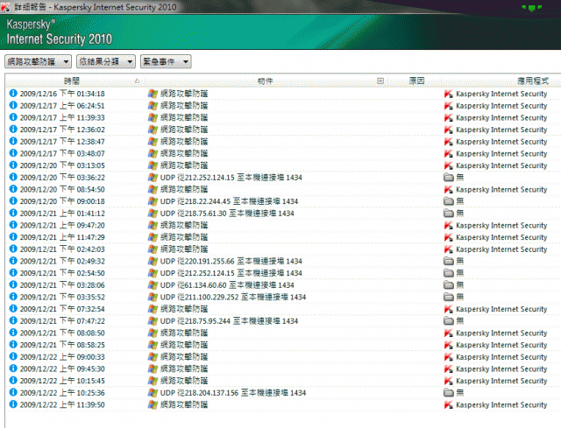Click info icon for 2009/12/20 下午 03:36:22
The height and width of the screenshot is (428, 561).
pyautogui.click(x=13, y=177)
